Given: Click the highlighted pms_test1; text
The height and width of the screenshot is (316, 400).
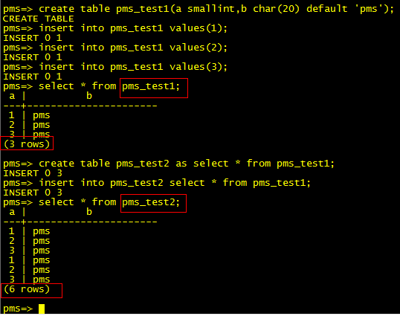Looking at the screenshot, I should (151, 86).
